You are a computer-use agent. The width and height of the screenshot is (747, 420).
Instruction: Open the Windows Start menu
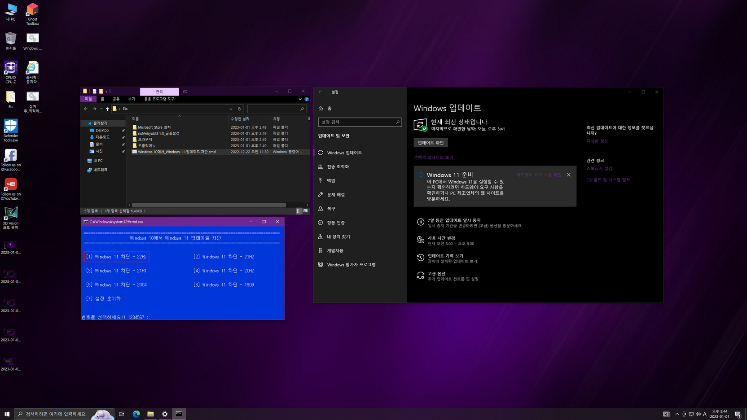click(7, 414)
